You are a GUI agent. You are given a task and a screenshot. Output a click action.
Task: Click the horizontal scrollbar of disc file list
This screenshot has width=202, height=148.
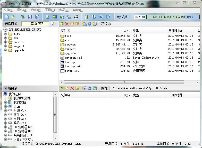124,82
